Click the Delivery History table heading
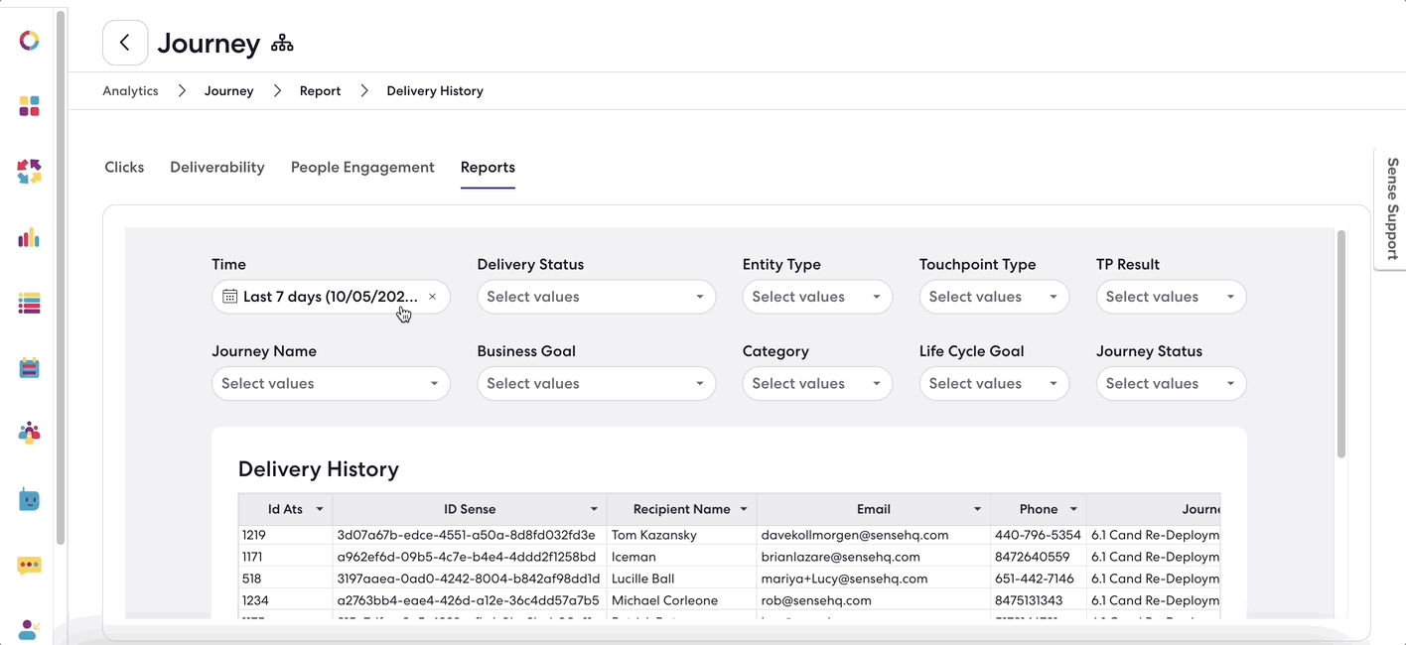Image resolution: width=1406 pixels, height=645 pixels. click(319, 469)
